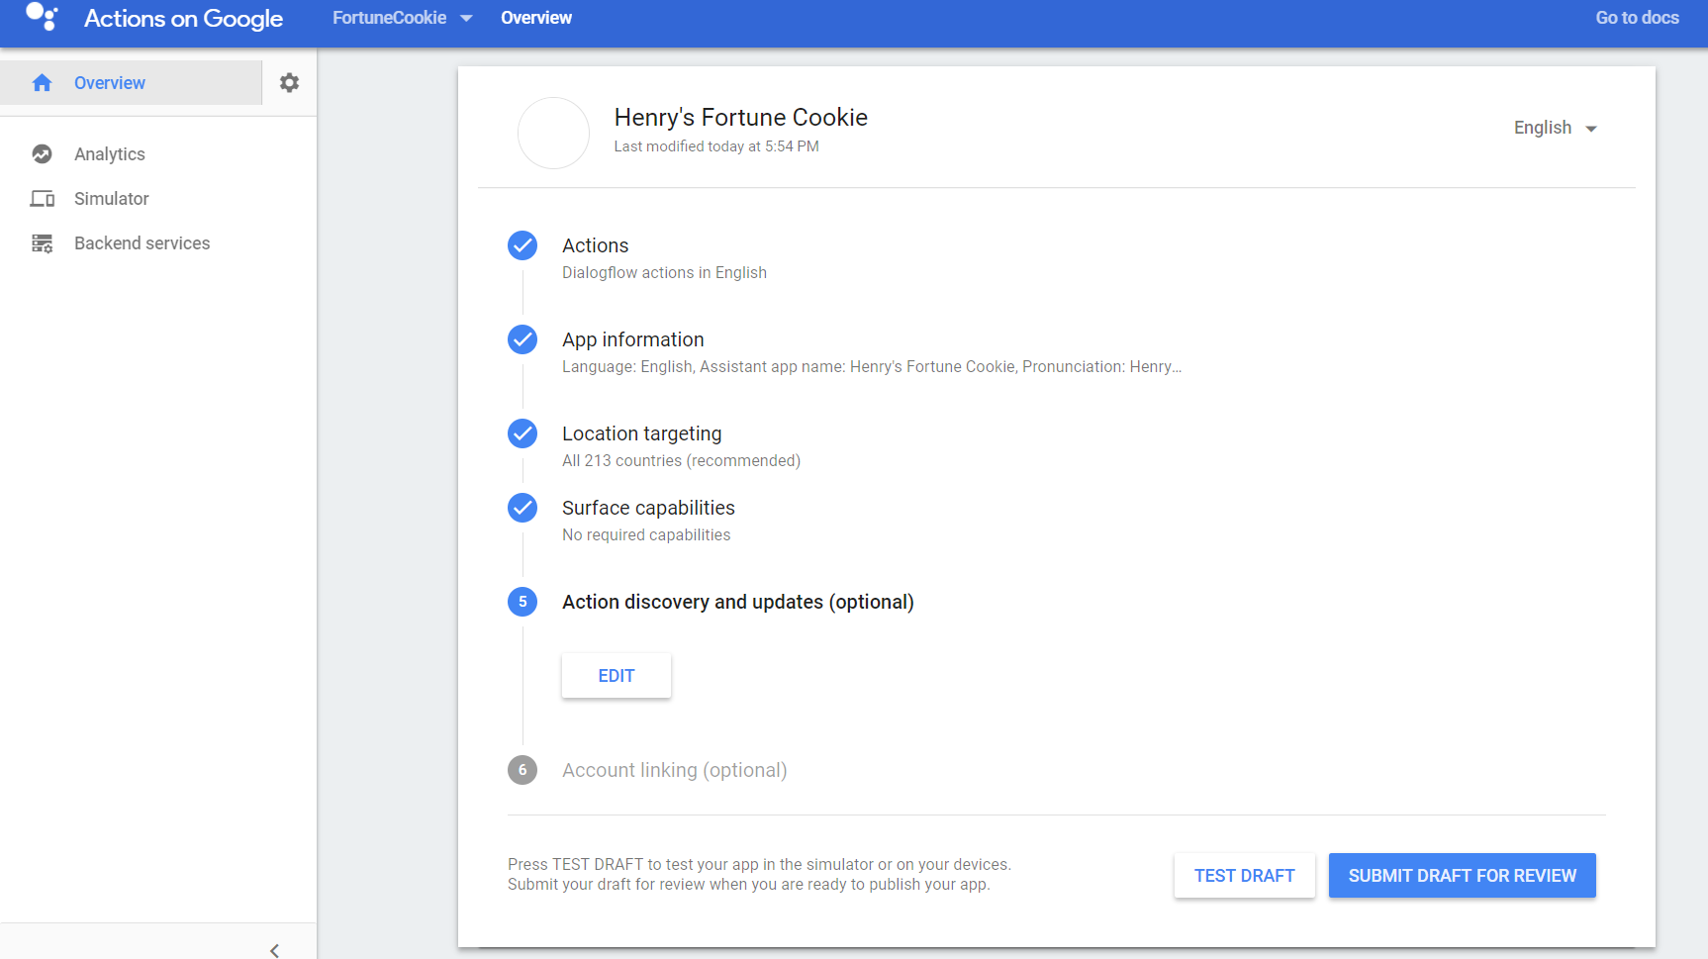
Task: Click the App information checkmark icon
Action: click(522, 339)
